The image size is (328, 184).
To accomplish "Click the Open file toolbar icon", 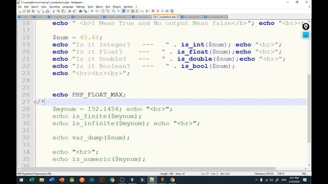I will pyautogui.click(x=24, y=11).
